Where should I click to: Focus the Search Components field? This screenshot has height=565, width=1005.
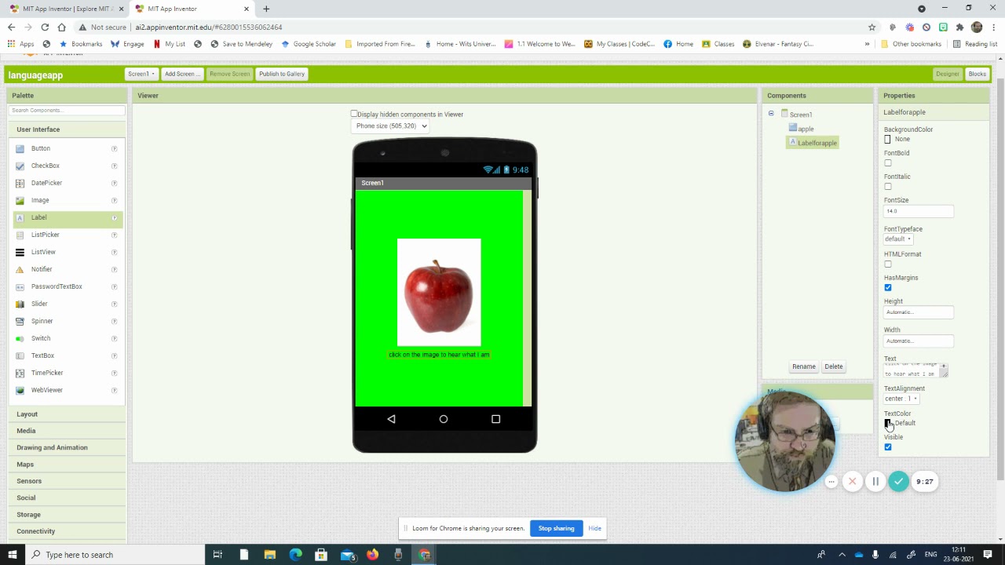tap(67, 111)
